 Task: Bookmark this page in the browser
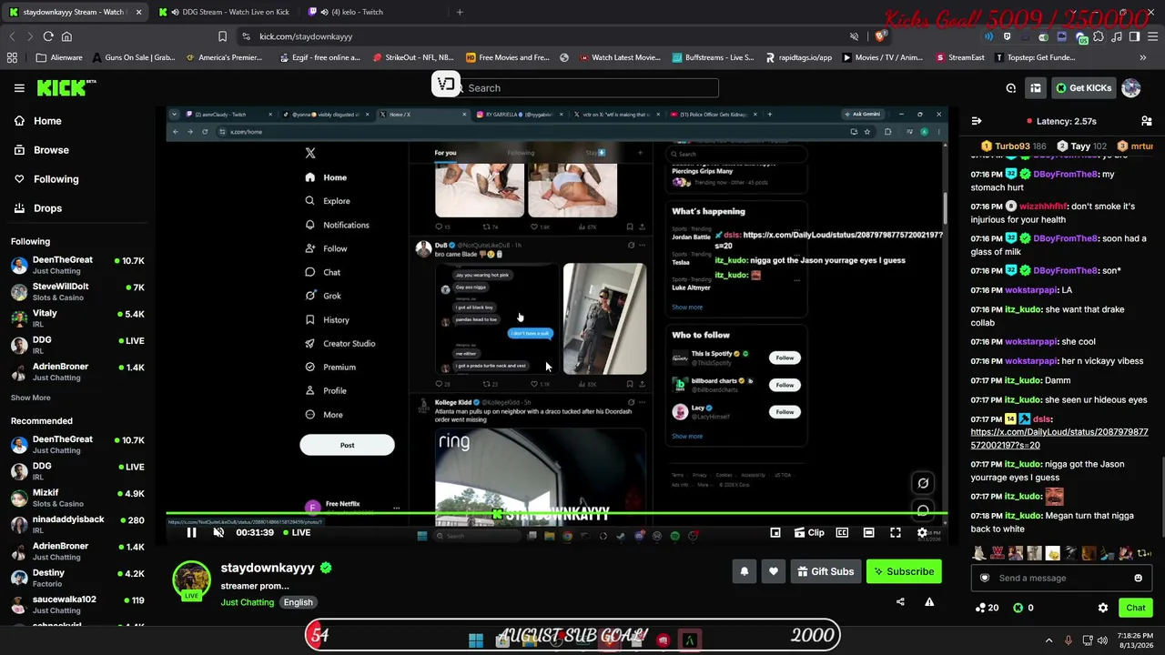[222, 36]
